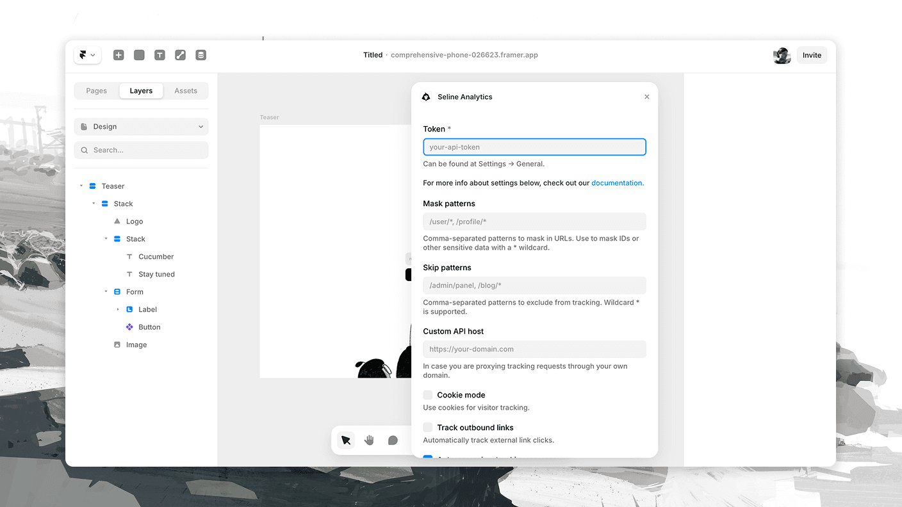Enable Cookie mode for visitor tracking
Viewport: 902px width, 507px height.
(427, 395)
